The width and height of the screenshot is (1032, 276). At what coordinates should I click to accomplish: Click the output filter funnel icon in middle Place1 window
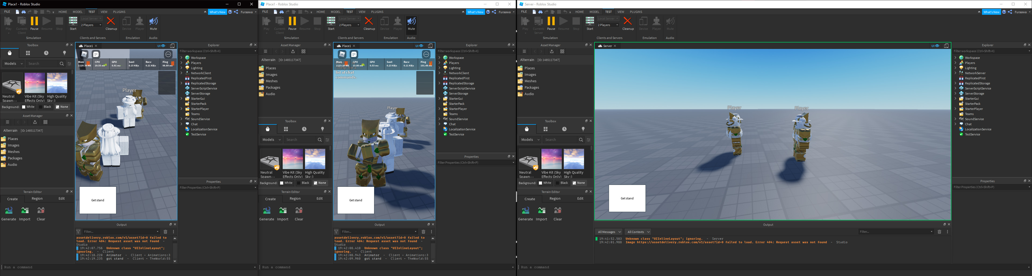tap(336, 232)
